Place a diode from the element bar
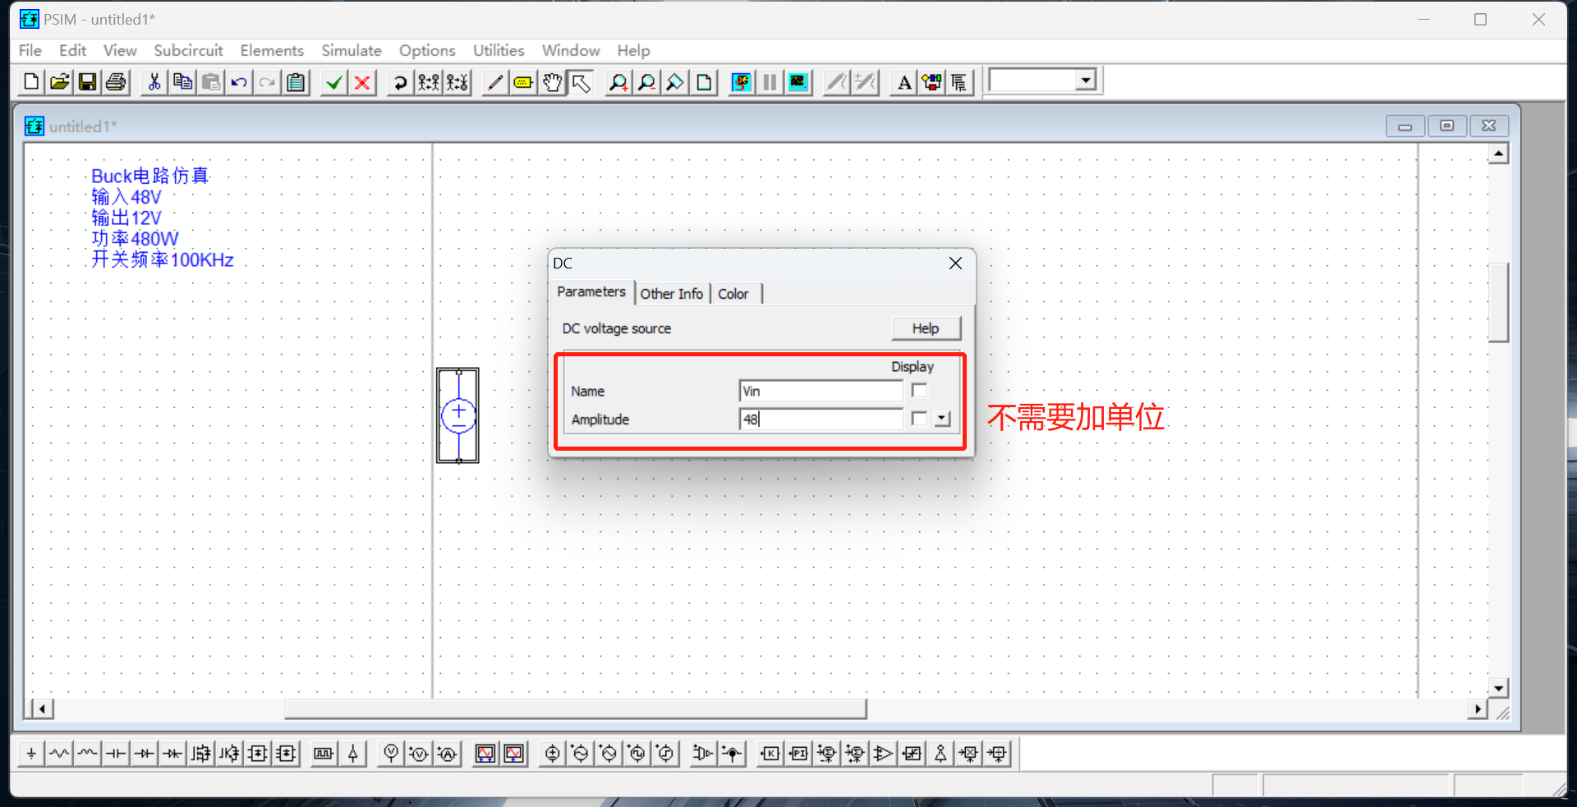This screenshot has height=807, width=1577. pos(144,753)
